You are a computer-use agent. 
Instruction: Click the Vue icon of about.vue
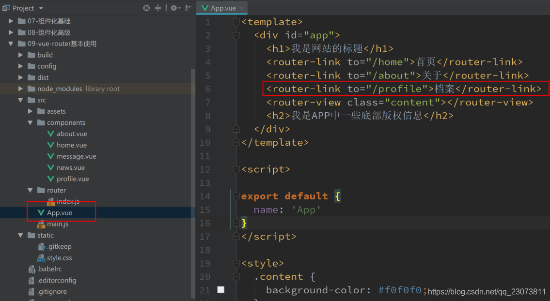click(x=50, y=134)
